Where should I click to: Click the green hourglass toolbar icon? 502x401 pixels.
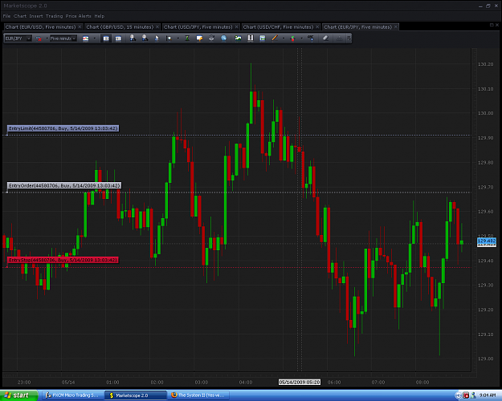[x=187, y=38]
